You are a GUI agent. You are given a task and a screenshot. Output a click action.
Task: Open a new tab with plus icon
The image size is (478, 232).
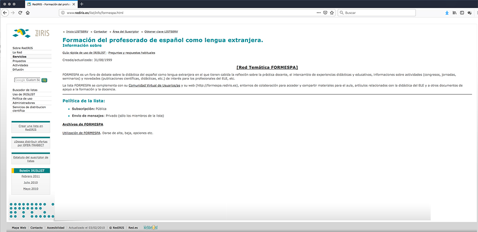pyautogui.click(x=82, y=4)
